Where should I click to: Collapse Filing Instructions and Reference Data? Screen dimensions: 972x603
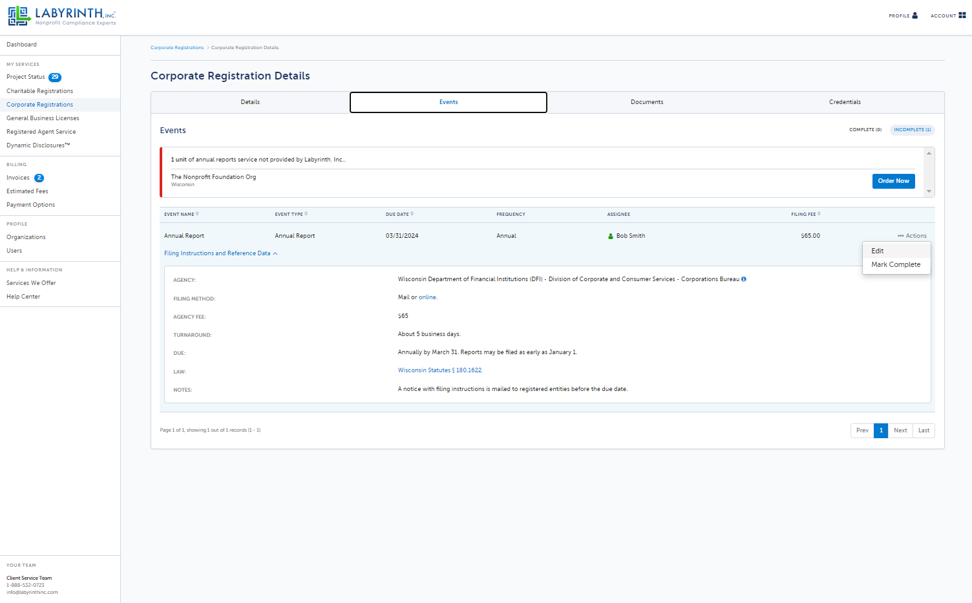(220, 253)
